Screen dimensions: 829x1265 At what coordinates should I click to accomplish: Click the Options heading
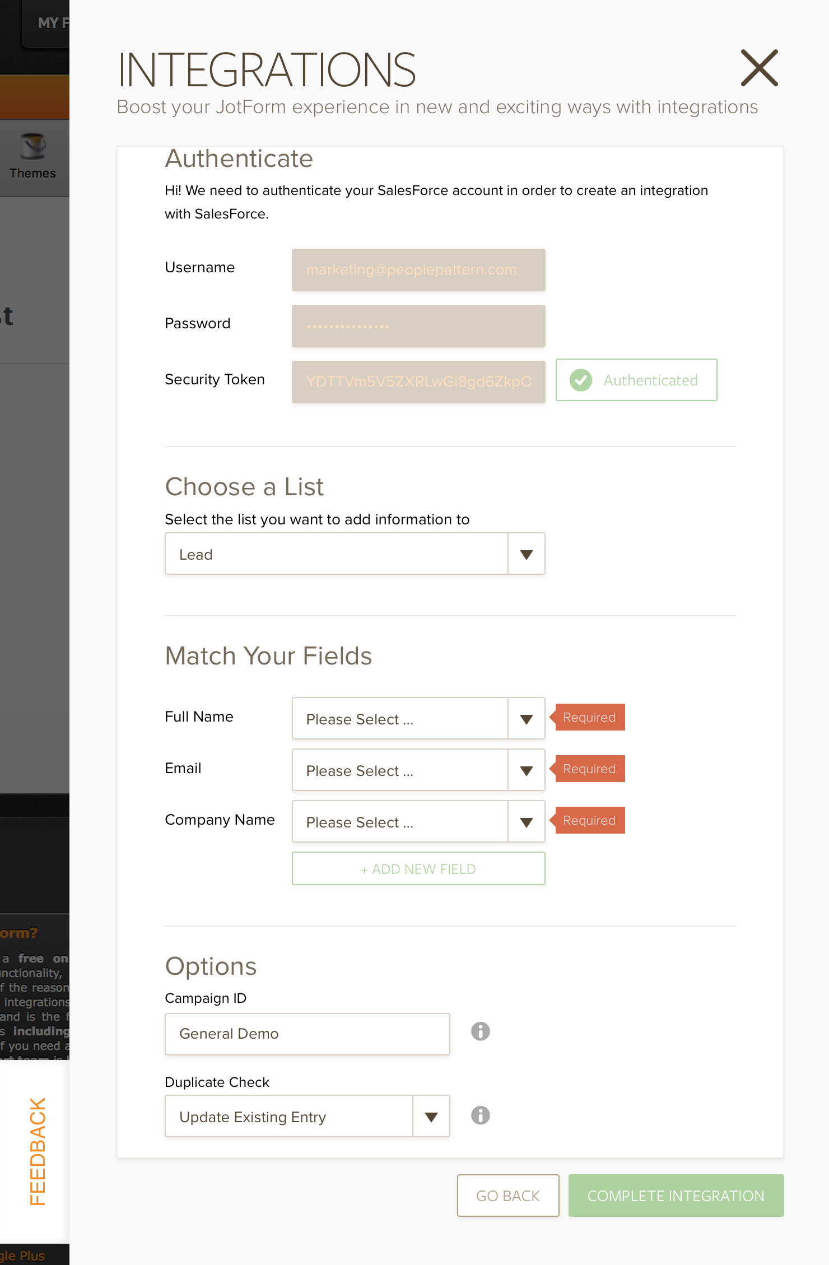211,967
